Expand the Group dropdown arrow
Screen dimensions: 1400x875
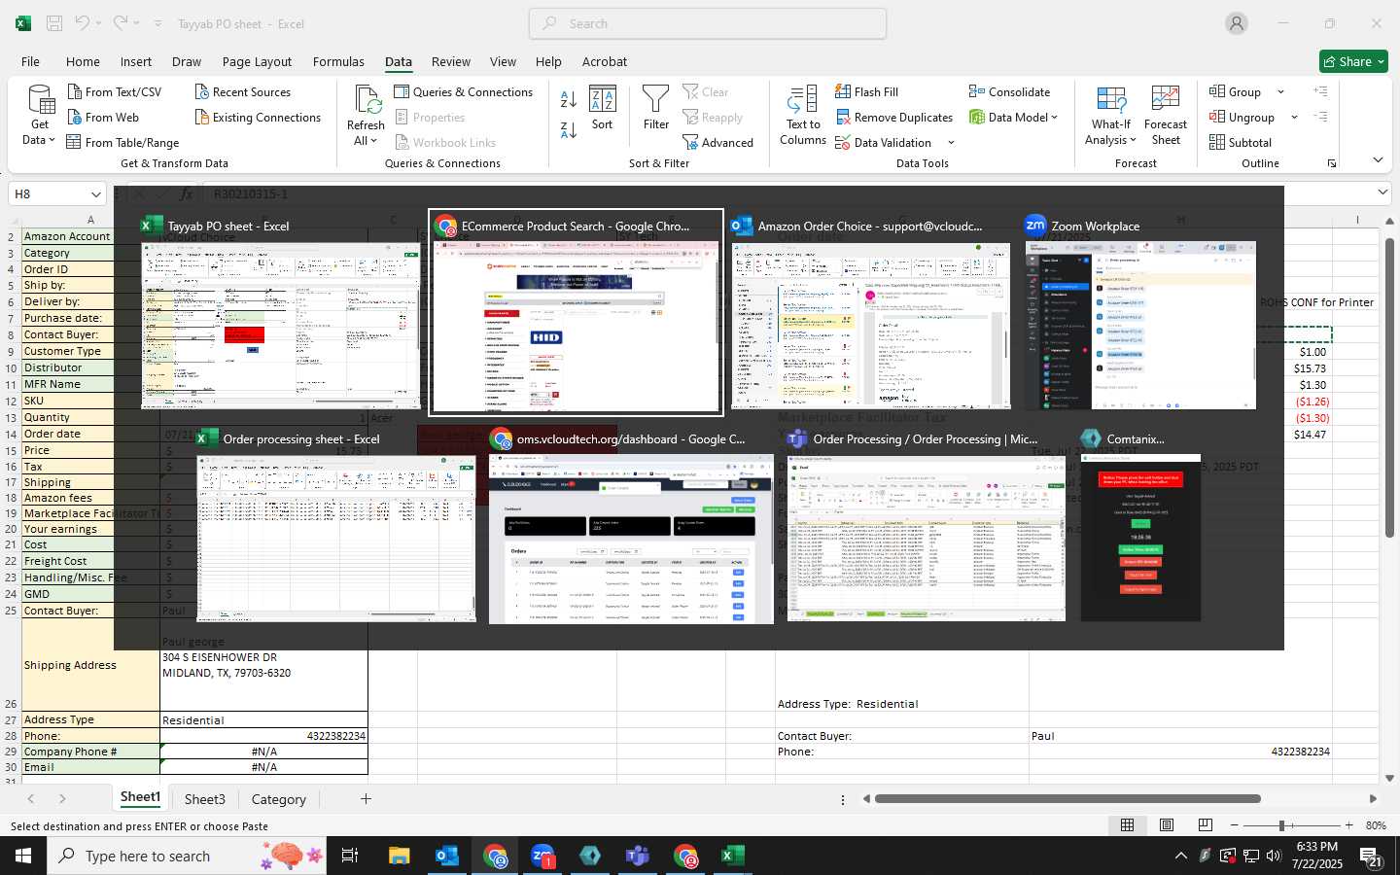(x=1280, y=92)
